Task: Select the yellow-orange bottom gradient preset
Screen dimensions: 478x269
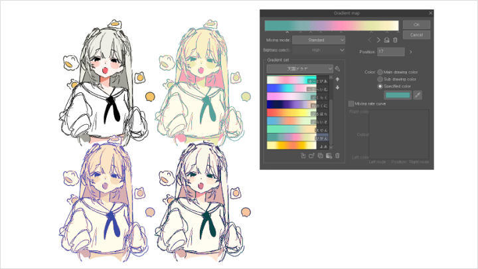Action: tap(297, 145)
